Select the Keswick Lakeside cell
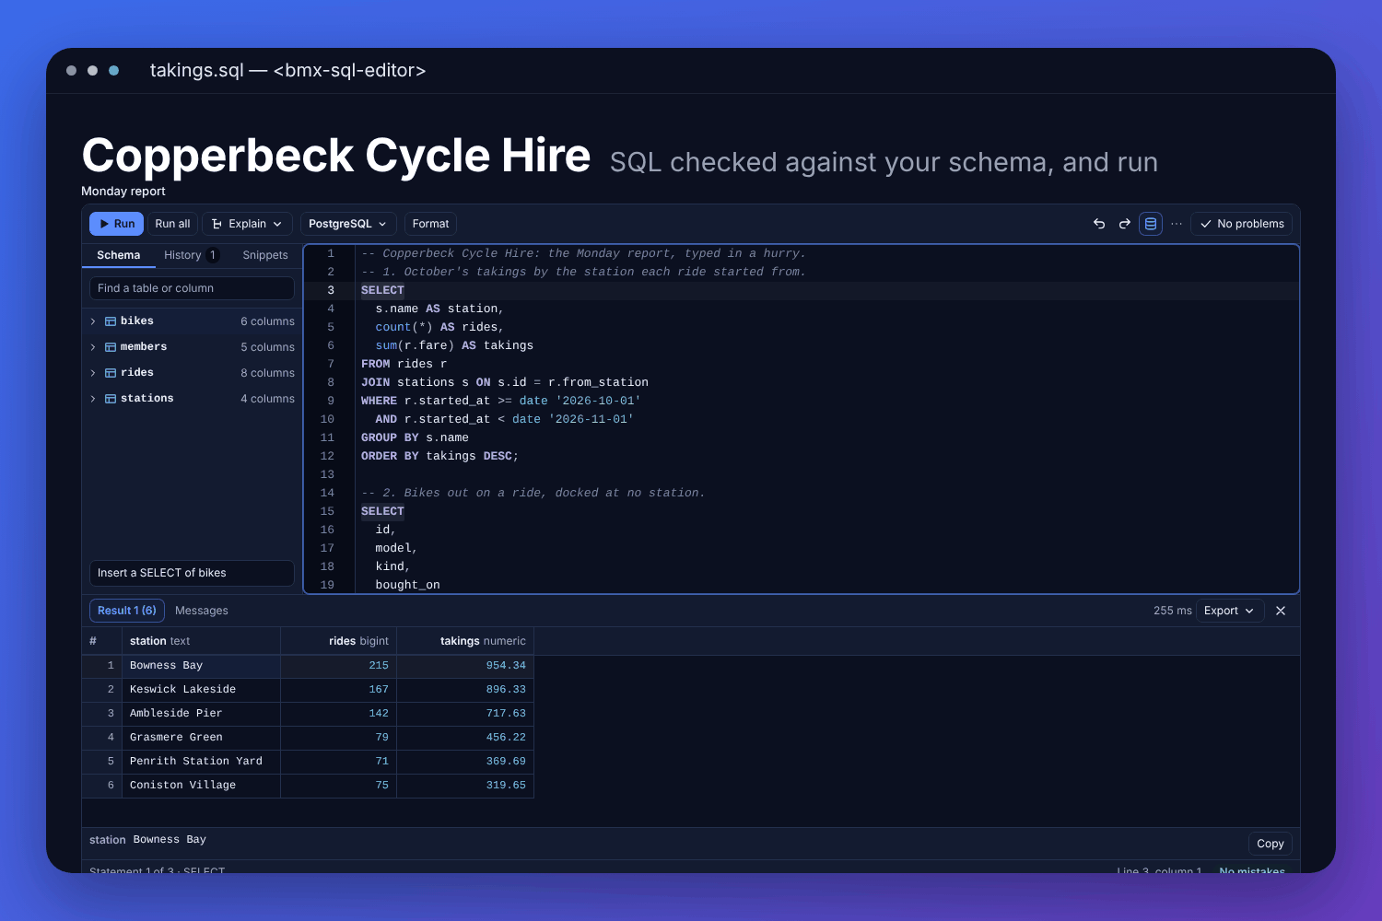Image resolution: width=1382 pixels, height=921 pixels. click(x=201, y=690)
